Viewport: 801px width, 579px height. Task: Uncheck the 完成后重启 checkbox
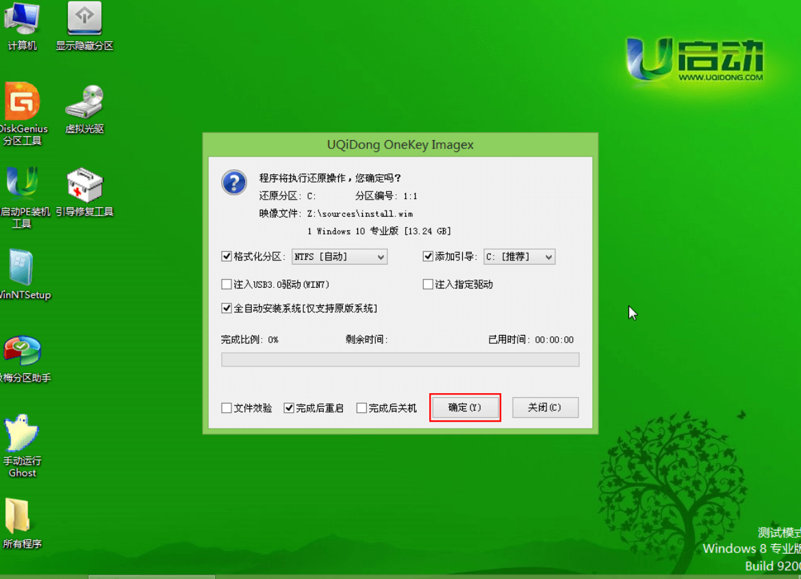(x=289, y=407)
